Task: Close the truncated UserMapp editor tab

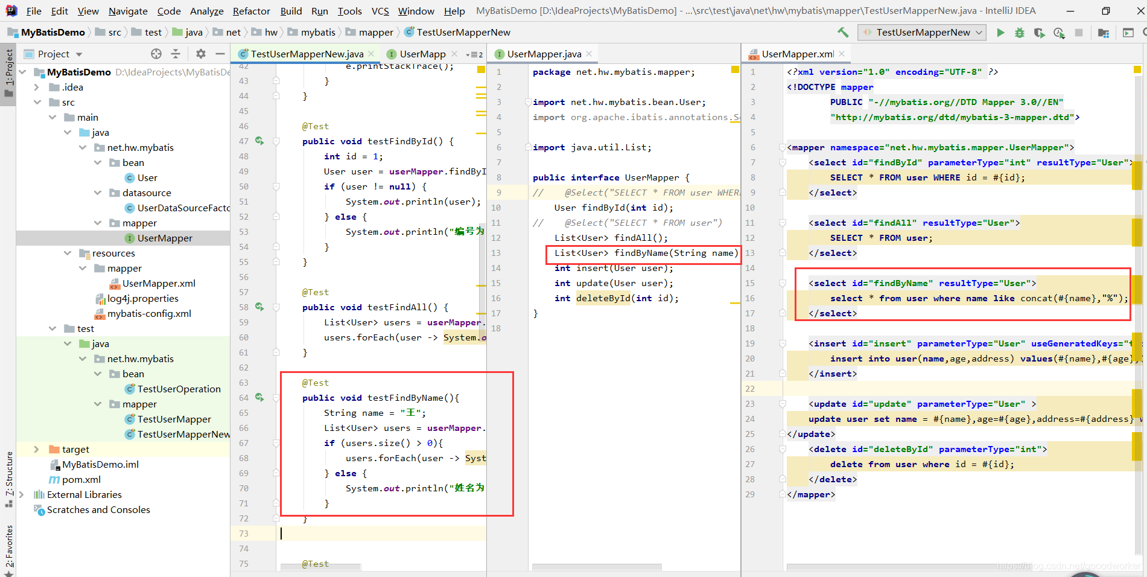Action: [454, 54]
